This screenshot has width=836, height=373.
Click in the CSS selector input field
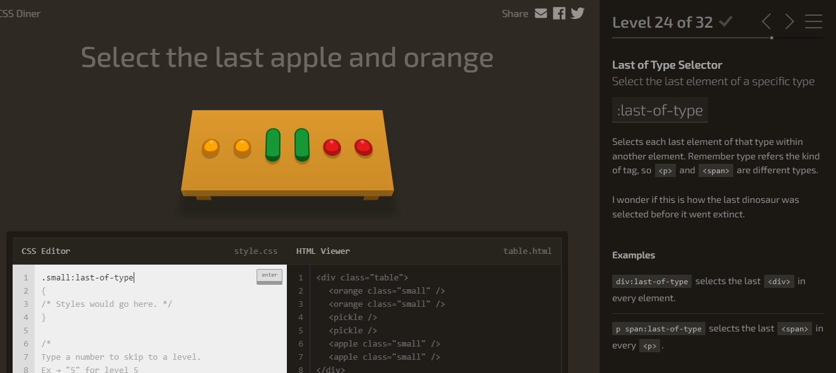click(x=145, y=278)
